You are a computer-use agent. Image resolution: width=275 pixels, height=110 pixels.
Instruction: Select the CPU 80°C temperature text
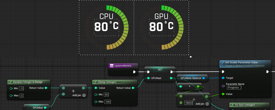point(106,27)
